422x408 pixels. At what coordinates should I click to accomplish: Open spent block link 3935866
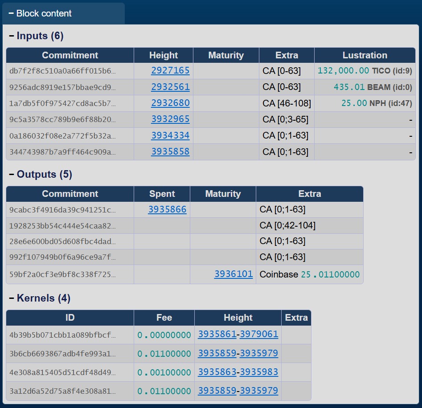pyautogui.click(x=168, y=209)
